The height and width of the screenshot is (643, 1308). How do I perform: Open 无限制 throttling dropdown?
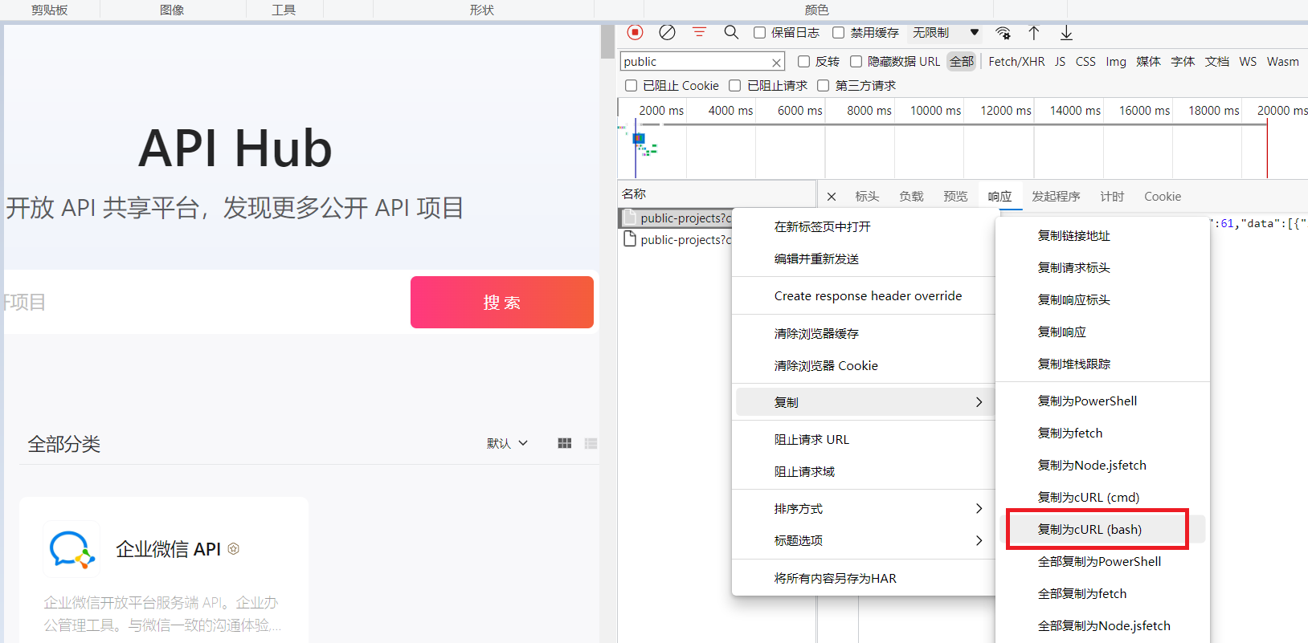coord(946,33)
